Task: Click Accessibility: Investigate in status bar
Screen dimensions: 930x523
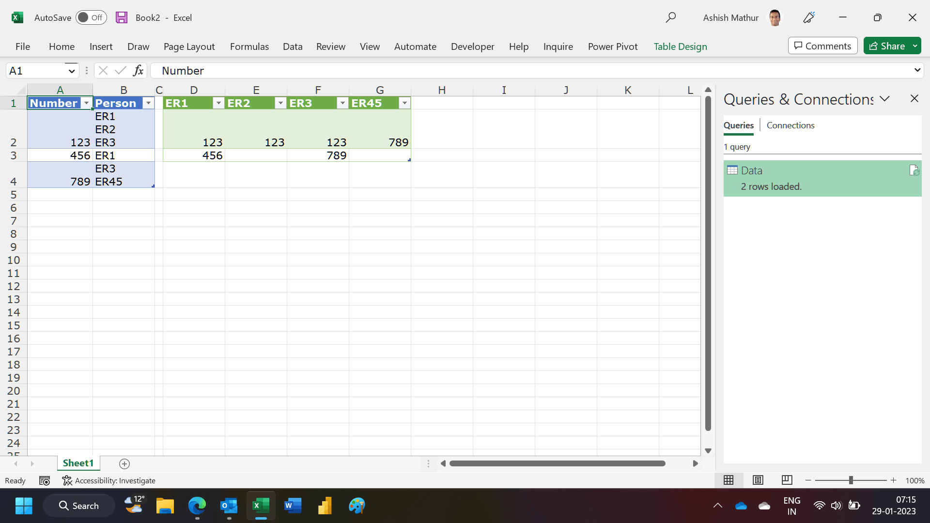Action: click(x=109, y=480)
